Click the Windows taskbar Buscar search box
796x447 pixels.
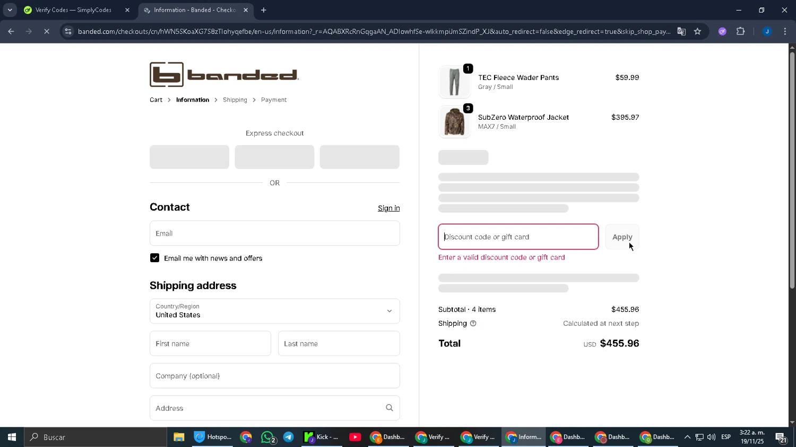(x=96, y=437)
